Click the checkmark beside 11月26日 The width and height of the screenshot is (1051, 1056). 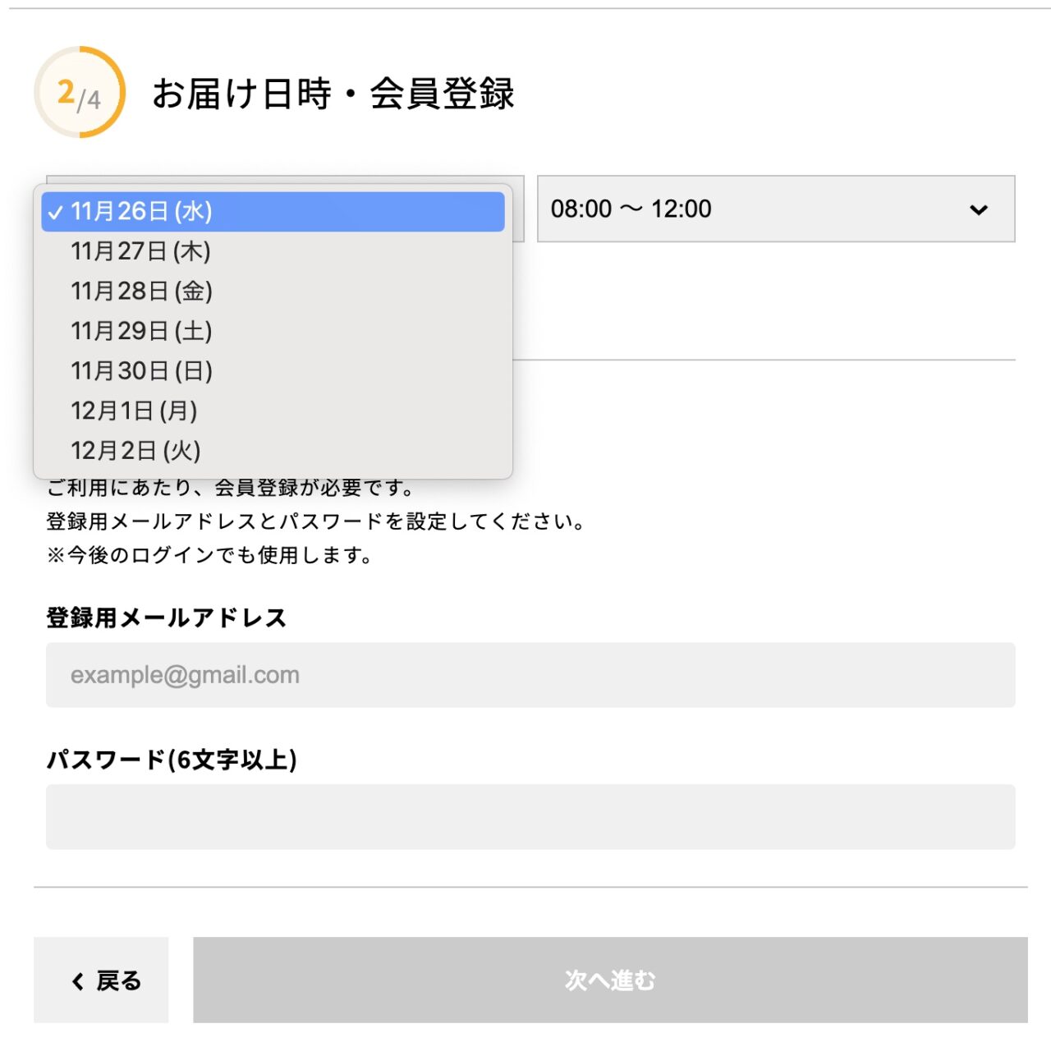pyautogui.click(x=55, y=213)
